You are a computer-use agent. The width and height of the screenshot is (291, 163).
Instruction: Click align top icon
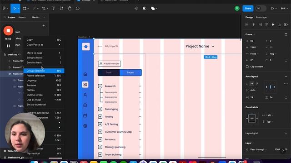coord(266,24)
